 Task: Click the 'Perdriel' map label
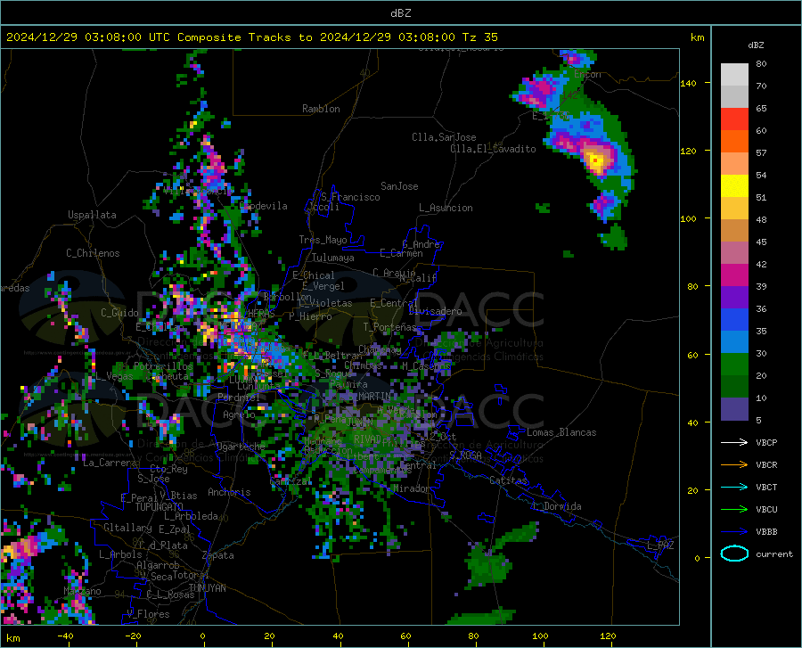pyautogui.click(x=239, y=398)
